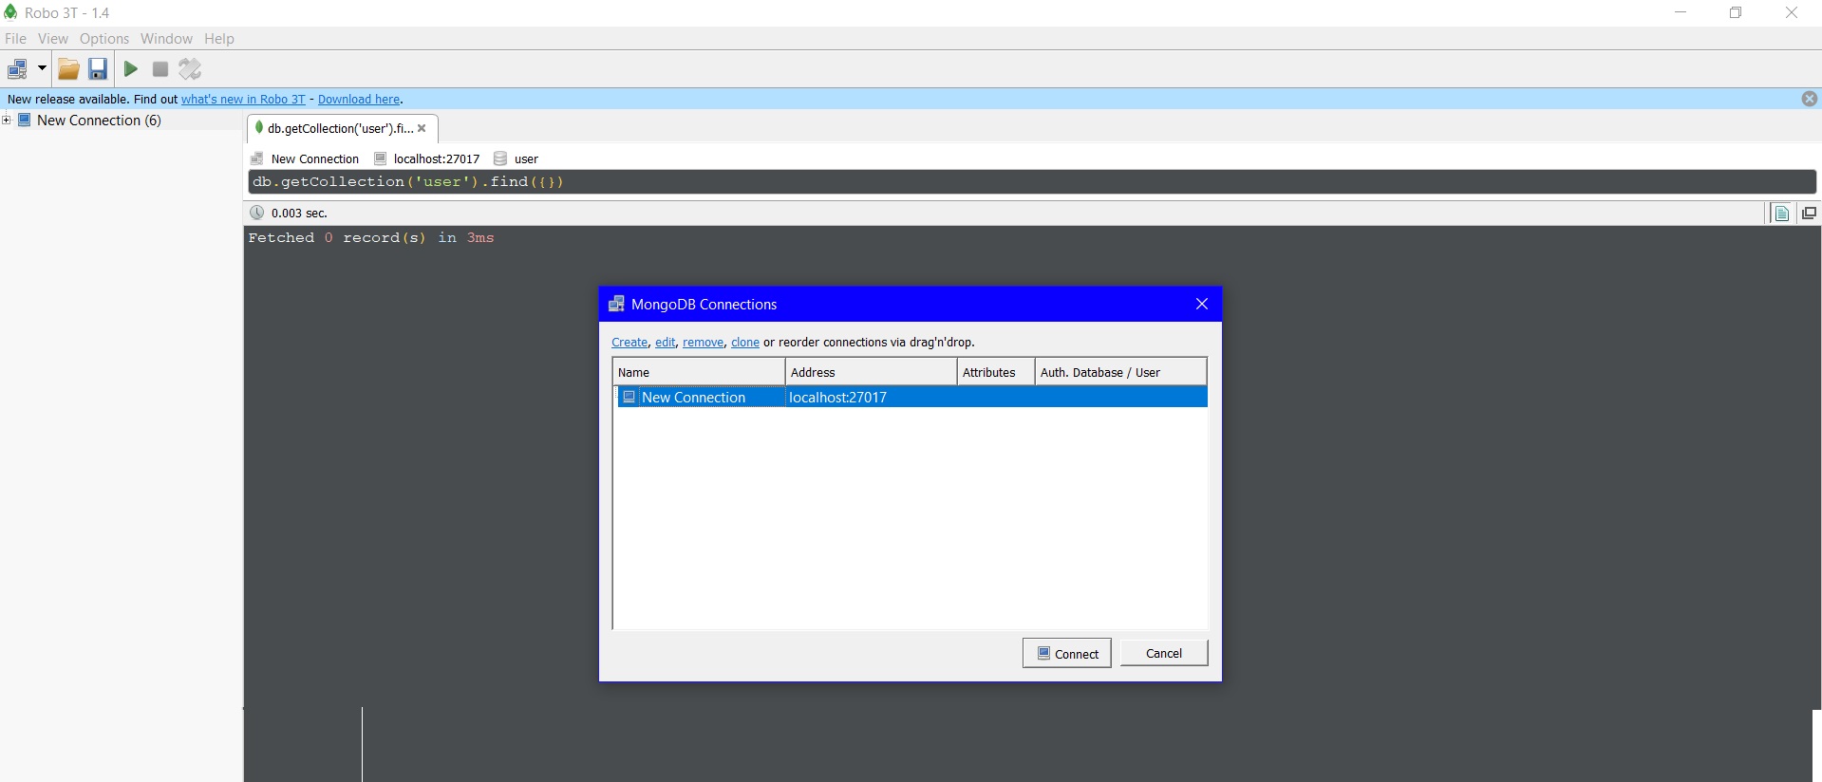Click the remove link in connections dialog
Image resolution: width=1822 pixels, height=782 pixels.
(x=704, y=343)
